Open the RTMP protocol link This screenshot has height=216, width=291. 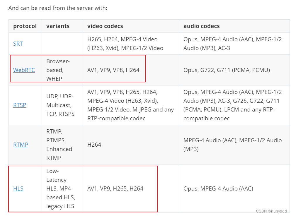(x=21, y=145)
